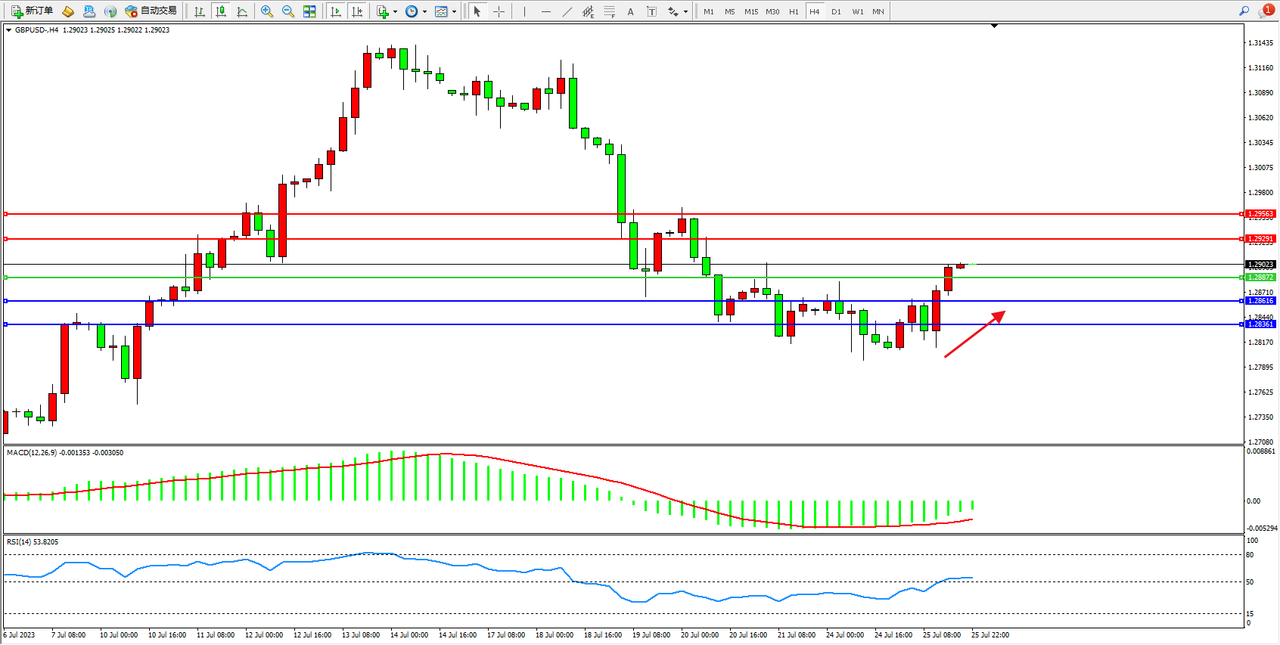Select the draw trendline tool
1280x645 pixels.
[567, 11]
